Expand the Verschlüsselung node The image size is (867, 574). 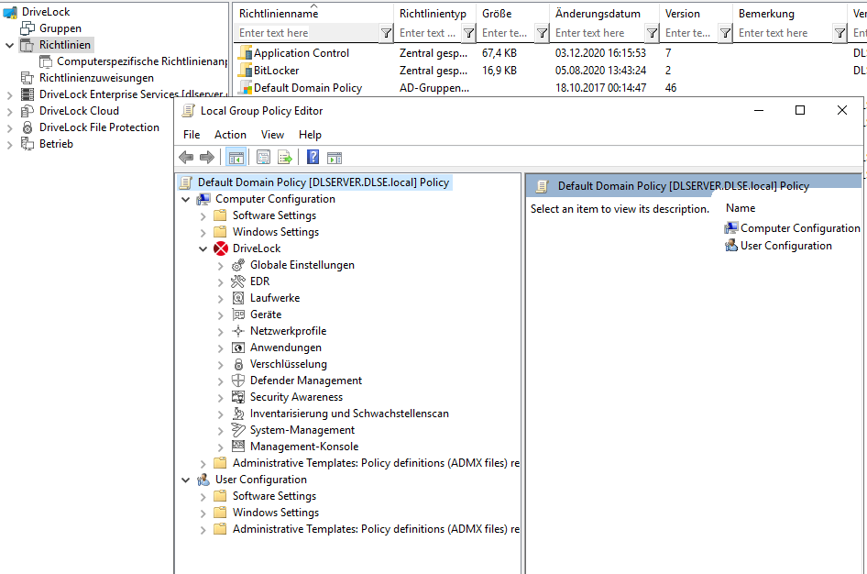[221, 365]
